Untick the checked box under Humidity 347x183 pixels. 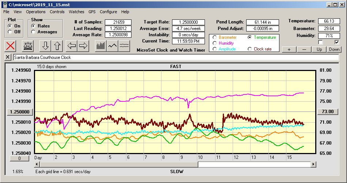tap(337, 42)
